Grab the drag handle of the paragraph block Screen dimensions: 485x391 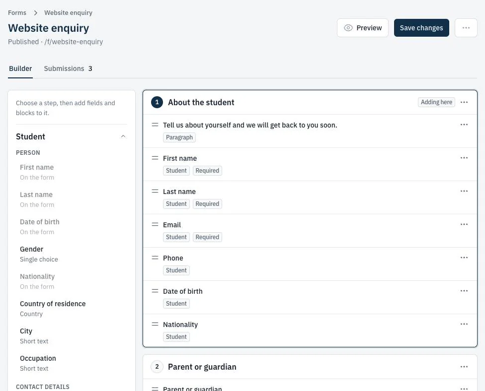(155, 125)
